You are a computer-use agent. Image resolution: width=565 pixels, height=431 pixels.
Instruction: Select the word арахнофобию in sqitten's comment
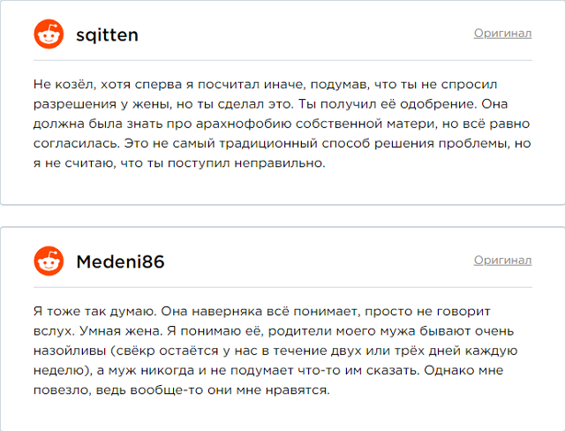click(x=244, y=124)
